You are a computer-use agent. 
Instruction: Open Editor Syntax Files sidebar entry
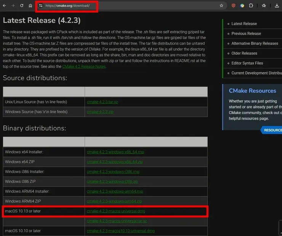(x=247, y=63)
